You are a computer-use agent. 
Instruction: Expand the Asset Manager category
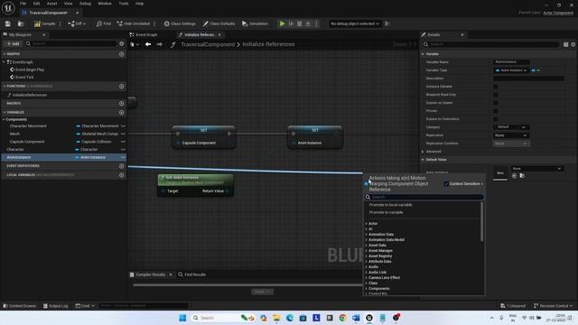366,251
